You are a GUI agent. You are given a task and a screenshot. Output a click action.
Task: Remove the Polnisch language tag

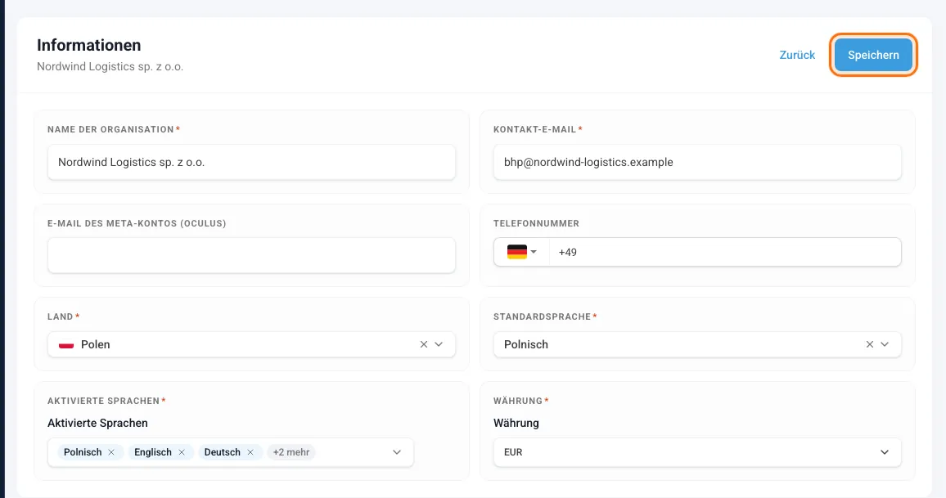pos(111,452)
